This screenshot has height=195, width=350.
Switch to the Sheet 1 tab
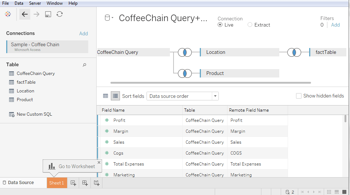(x=57, y=183)
